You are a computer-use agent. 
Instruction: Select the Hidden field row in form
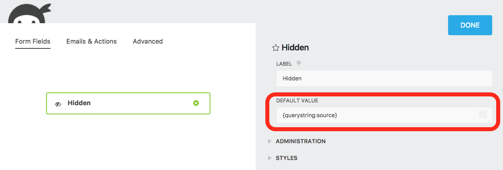[x=128, y=103]
